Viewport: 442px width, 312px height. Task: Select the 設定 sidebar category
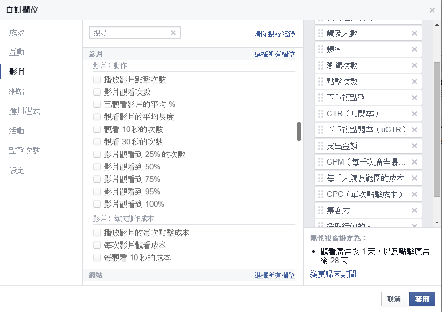click(x=17, y=170)
